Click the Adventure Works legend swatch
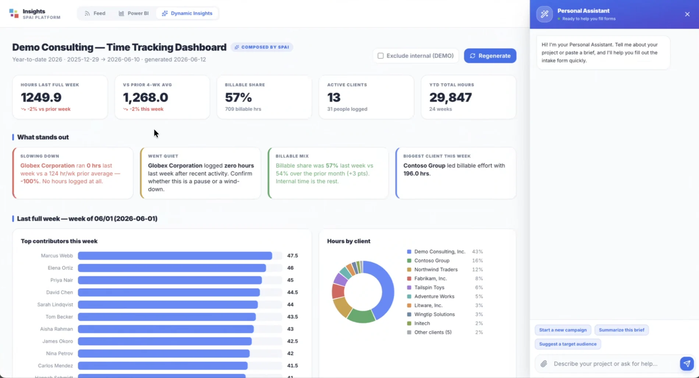 (x=409, y=296)
